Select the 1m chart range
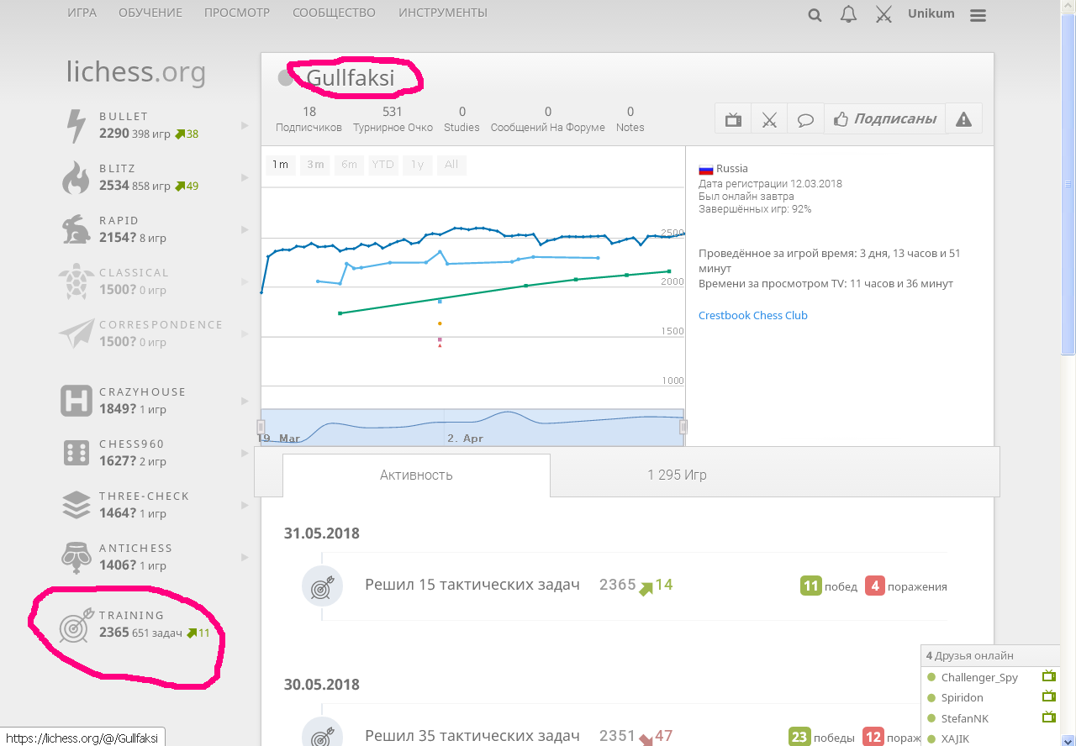The height and width of the screenshot is (746, 1076). point(280,165)
